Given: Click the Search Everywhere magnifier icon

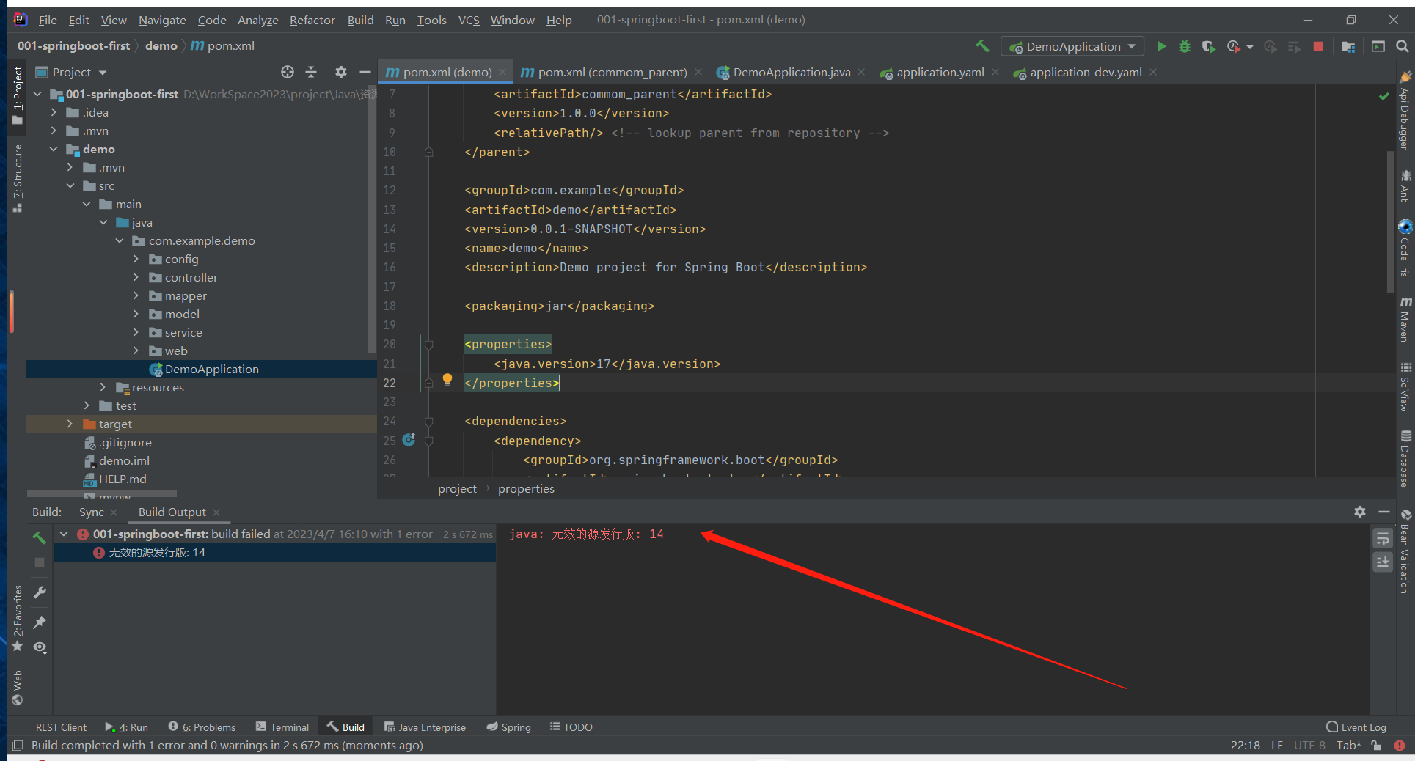Looking at the screenshot, I should (1402, 46).
